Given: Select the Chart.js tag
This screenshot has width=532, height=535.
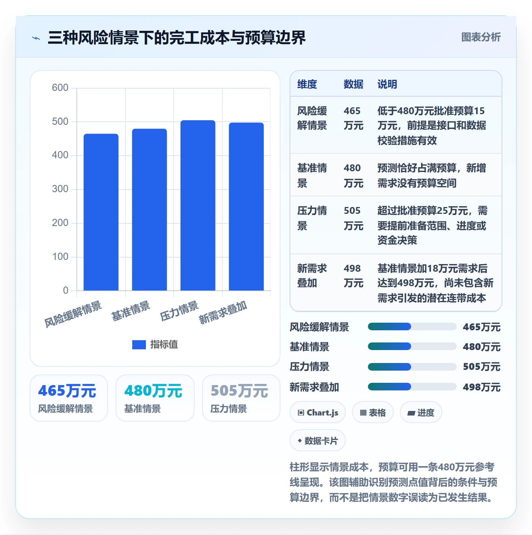Looking at the screenshot, I should [x=318, y=412].
